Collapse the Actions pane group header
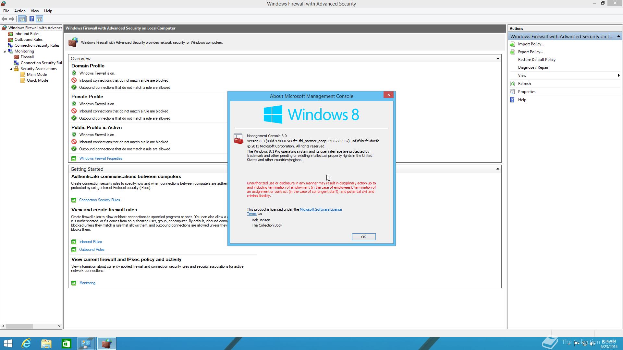Image resolution: width=623 pixels, height=350 pixels. click(x=618, y=36)
